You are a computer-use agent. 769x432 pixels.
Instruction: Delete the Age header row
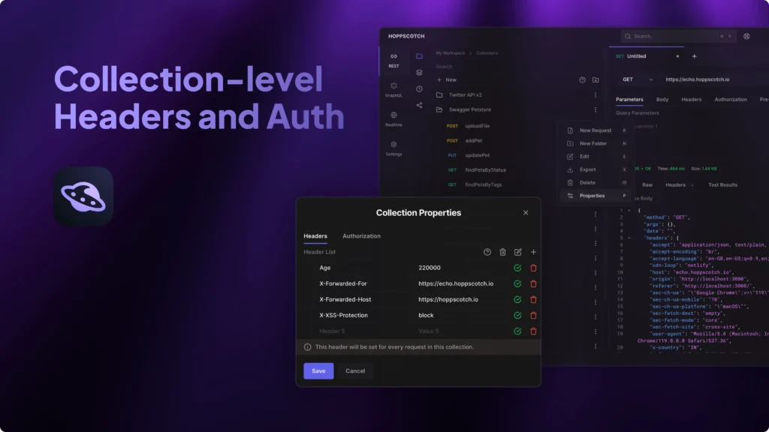[534, 268]
